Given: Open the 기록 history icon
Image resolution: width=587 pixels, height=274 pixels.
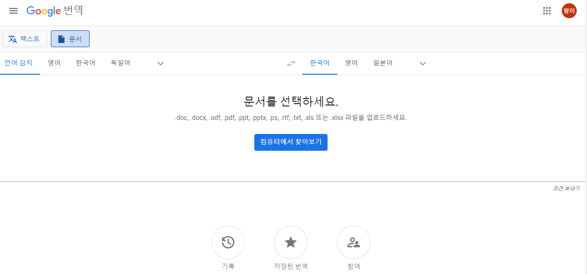Looking at the screenshot, I should coord(228,242).
